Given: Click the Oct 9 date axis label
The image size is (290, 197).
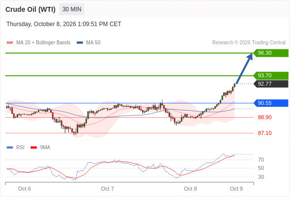Looking at the screenshot, I should click(236, 189).
